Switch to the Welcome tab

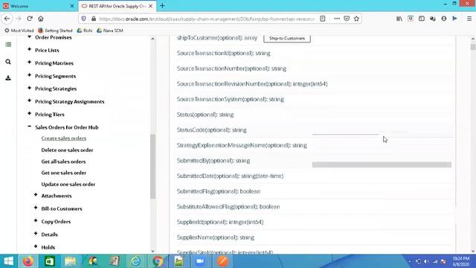click(38, 6)
